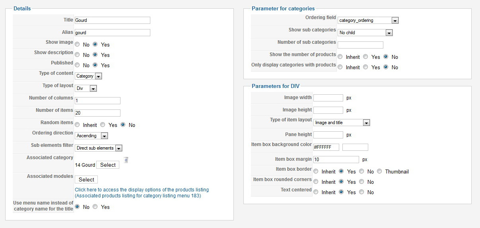Open the Ordering field dropdown
The image size is (480, 228).
pos(368,20)
